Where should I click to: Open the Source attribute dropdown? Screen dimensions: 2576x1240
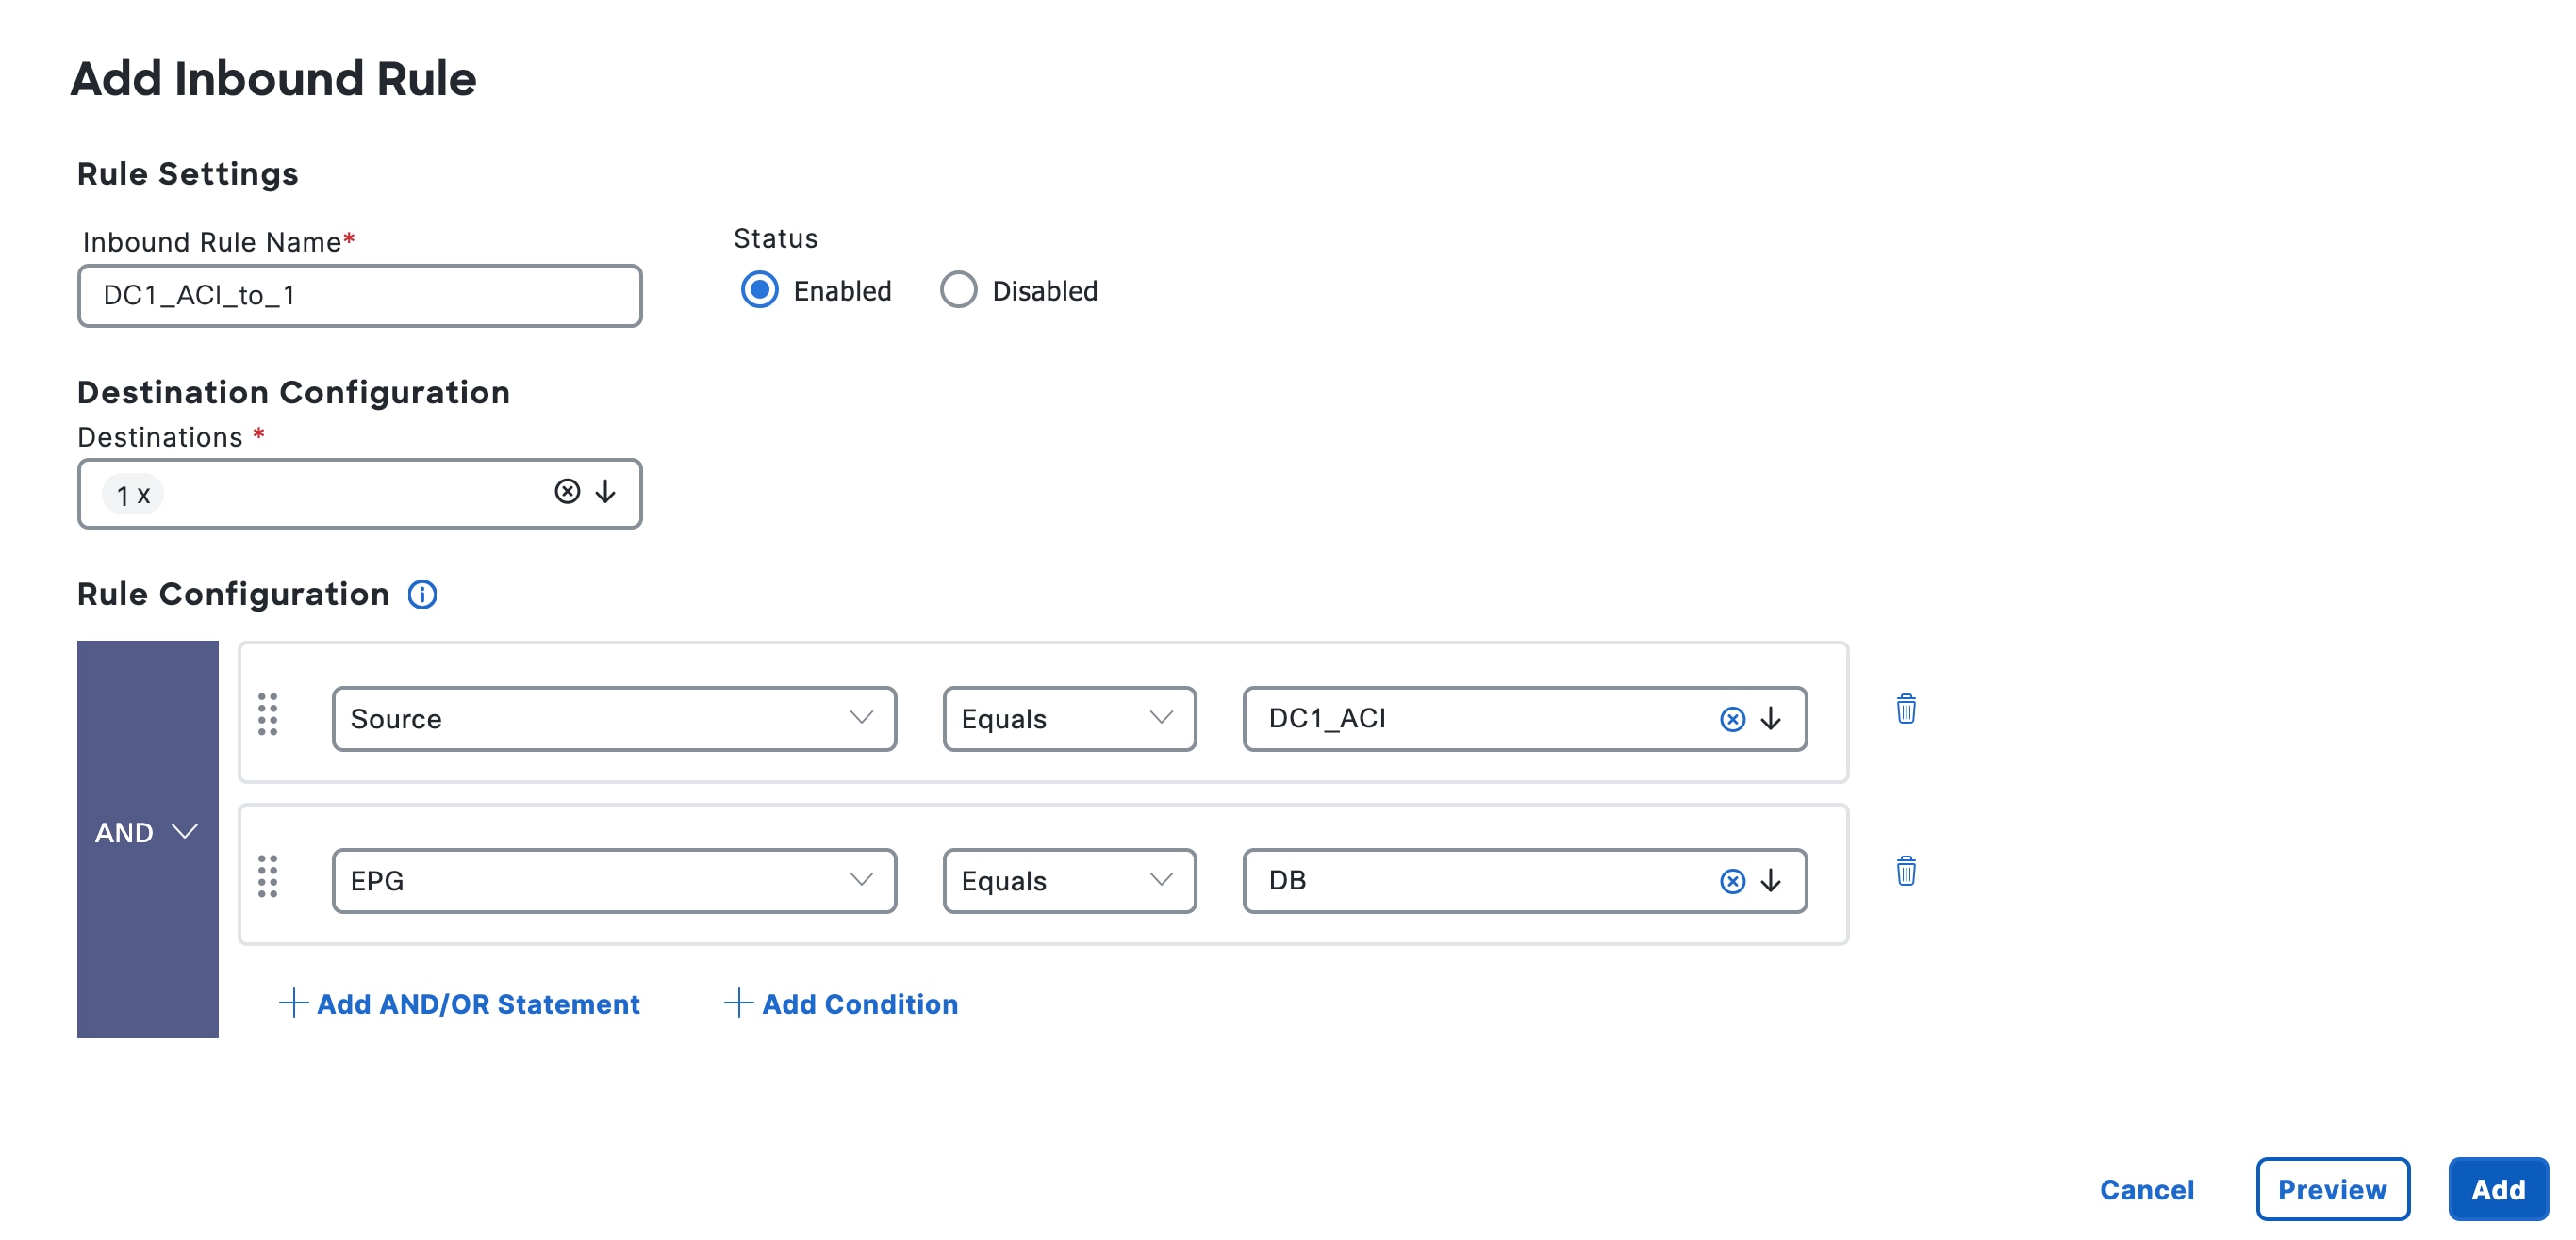pos(613,718)
